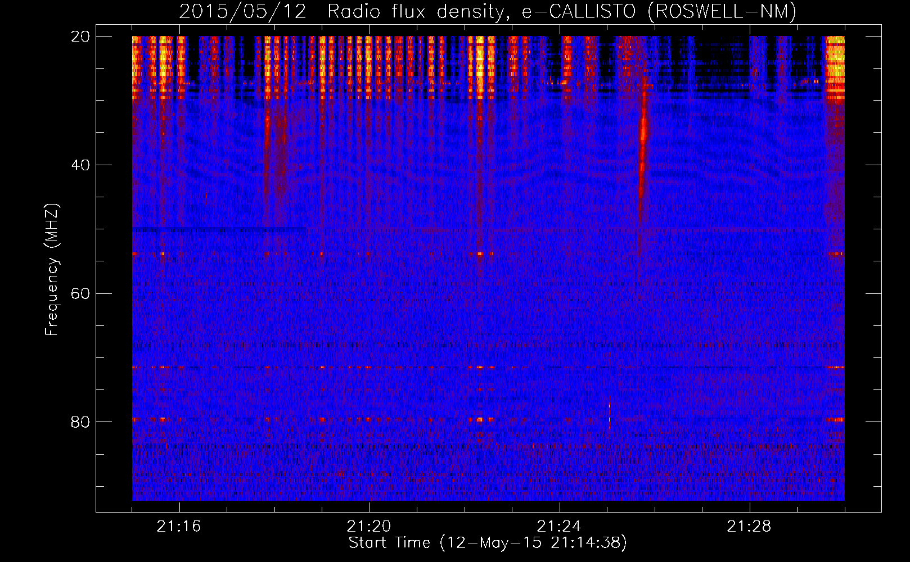Click the '20' frequency tick label
Viewport: 910px width, 562px height.
click(x=80, y=37)
